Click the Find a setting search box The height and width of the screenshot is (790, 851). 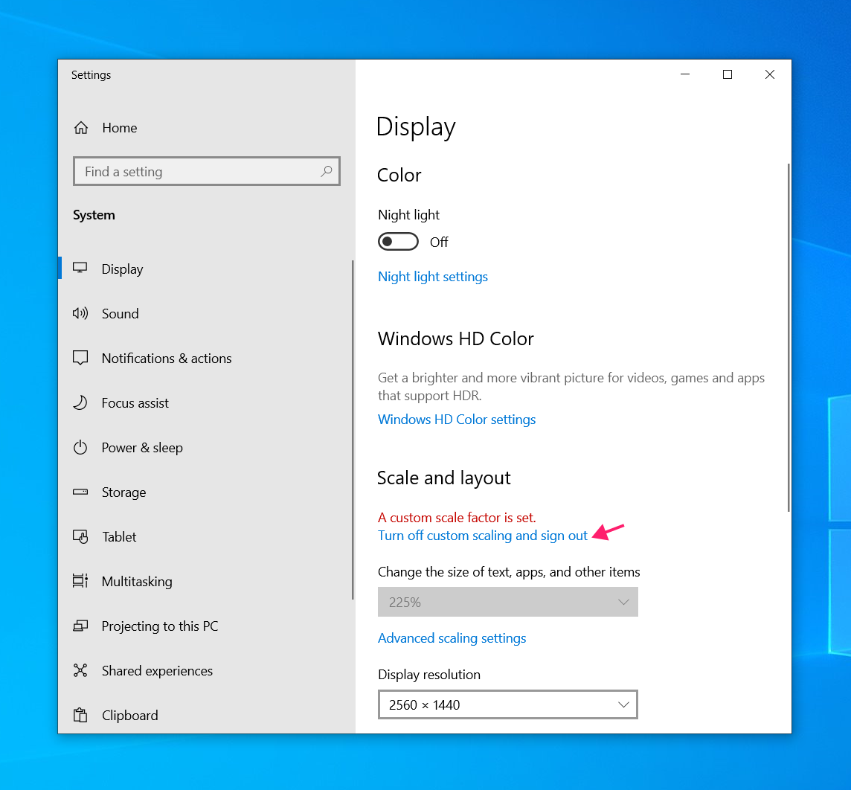[x=207, y=171]
